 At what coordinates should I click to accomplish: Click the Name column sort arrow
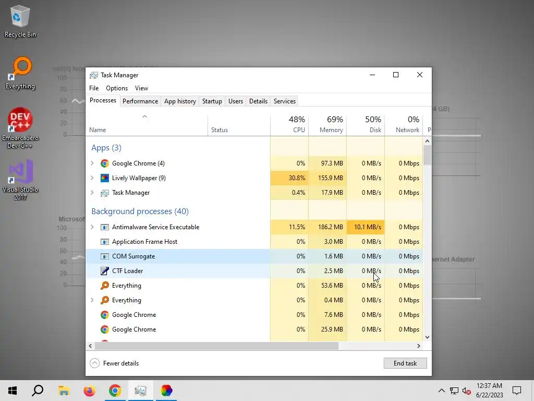pyautogui.click(x=145, y=116)
